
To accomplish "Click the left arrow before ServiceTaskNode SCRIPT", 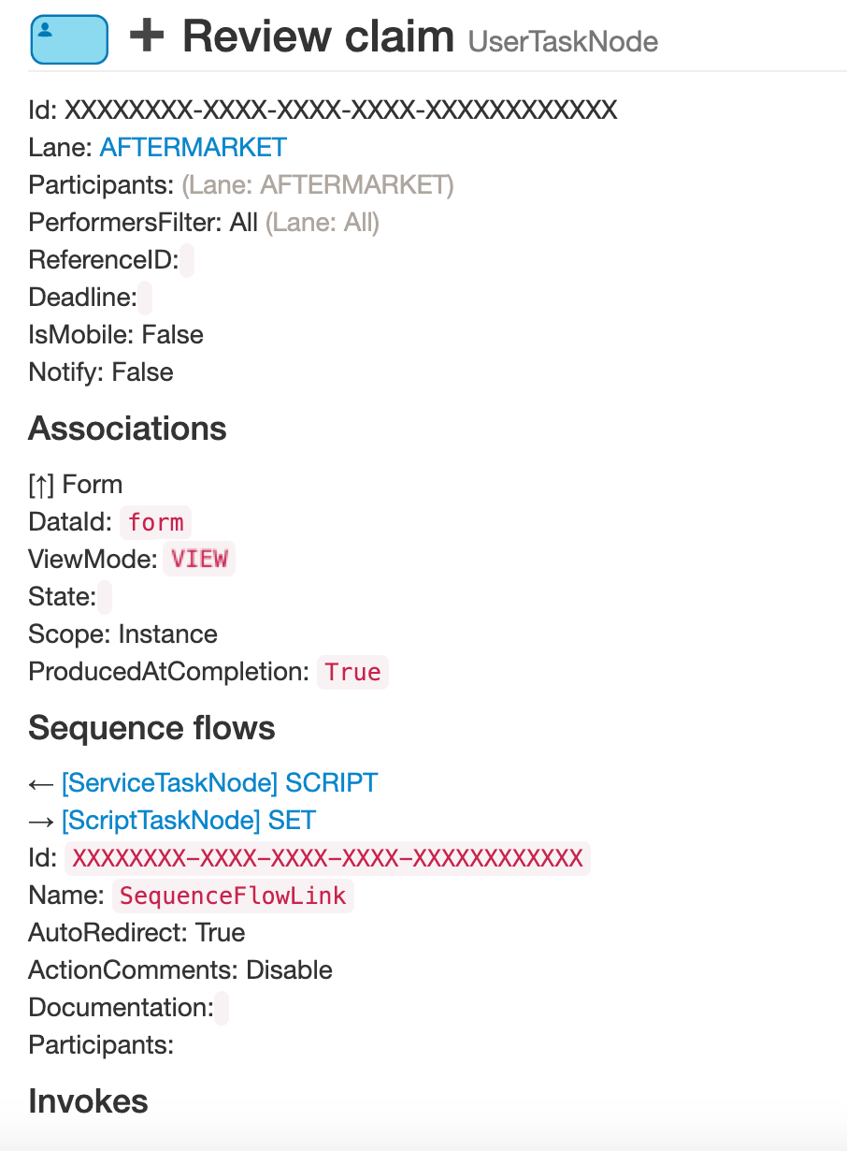I will point(42,783).
